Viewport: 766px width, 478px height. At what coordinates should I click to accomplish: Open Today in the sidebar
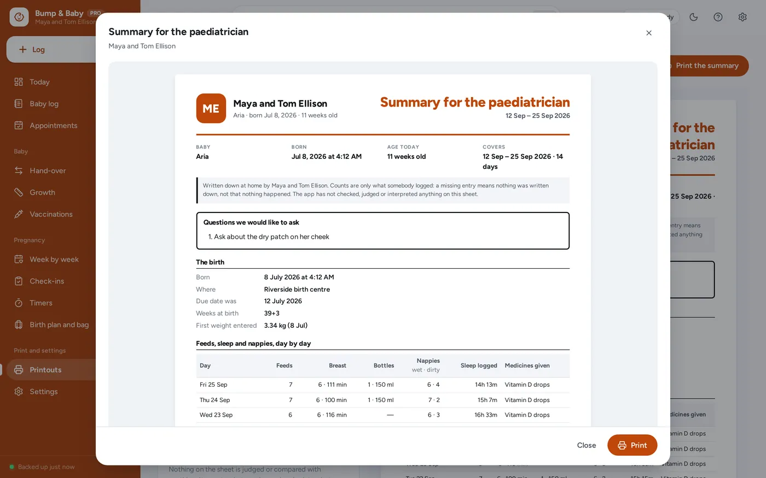point(39,82)
